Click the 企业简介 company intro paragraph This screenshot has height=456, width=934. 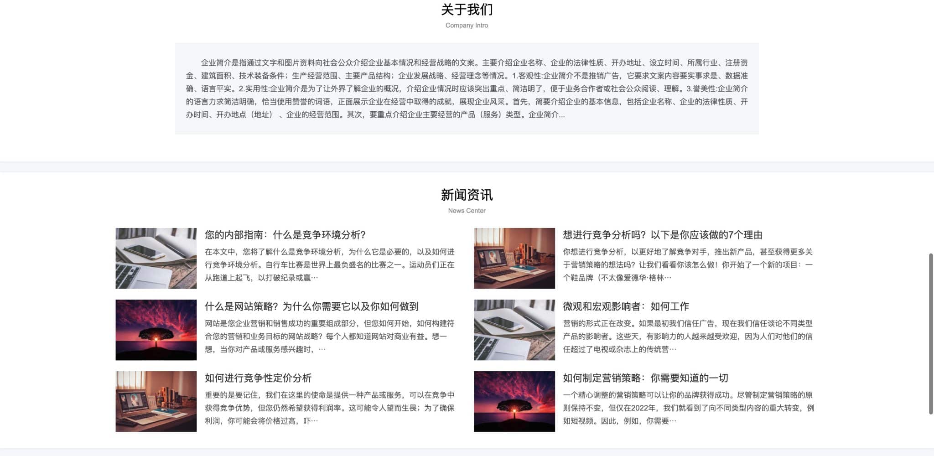467,88
